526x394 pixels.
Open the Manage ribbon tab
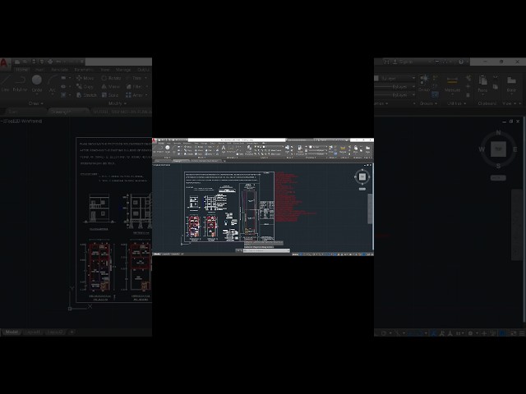123,70
